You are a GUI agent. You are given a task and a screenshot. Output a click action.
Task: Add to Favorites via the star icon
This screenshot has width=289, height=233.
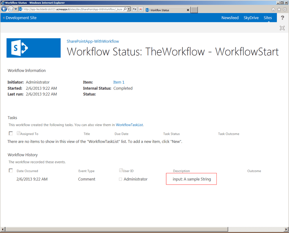click(x=279, y=10)
